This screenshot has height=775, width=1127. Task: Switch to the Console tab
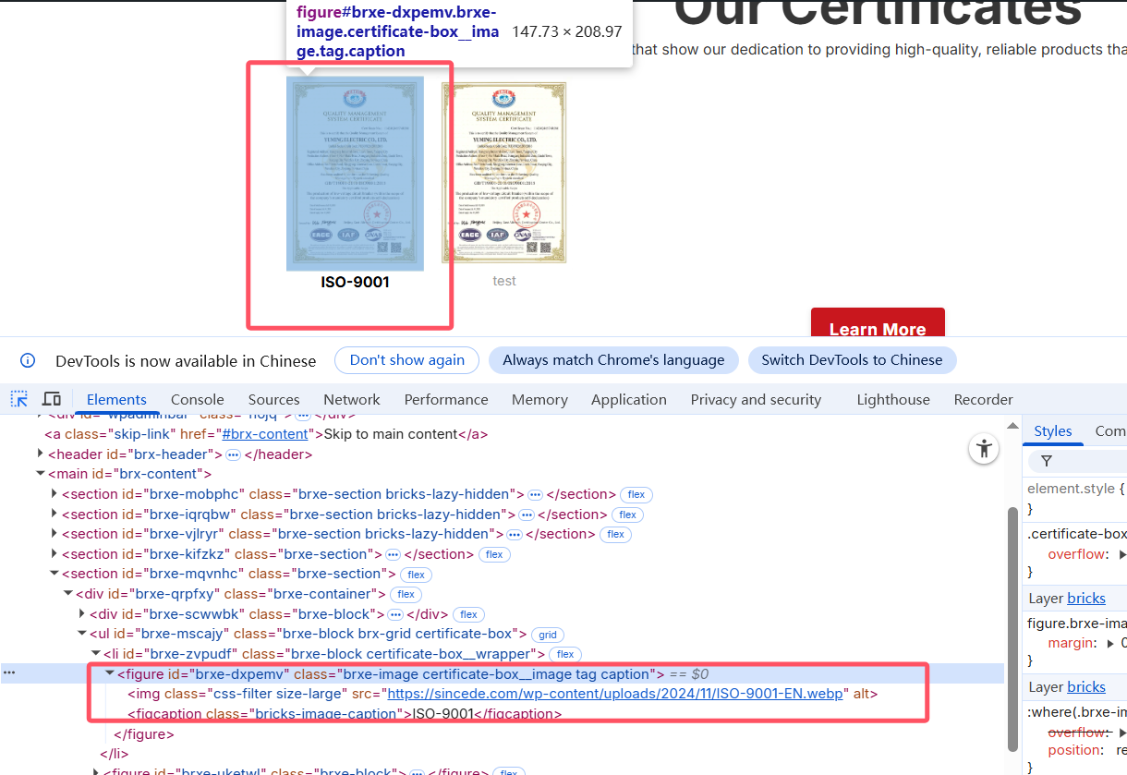(198, 399)
